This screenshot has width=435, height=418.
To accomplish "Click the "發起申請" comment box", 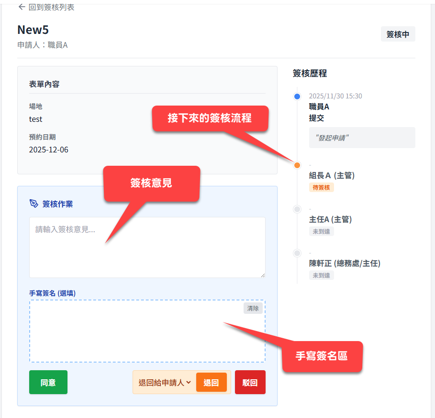I will click(x=362, y=138).
